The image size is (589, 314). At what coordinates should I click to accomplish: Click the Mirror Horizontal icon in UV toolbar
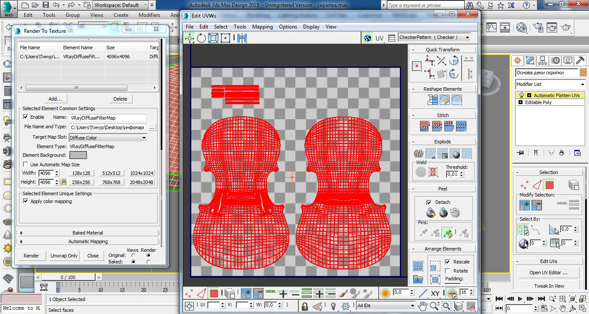[241, 38]
